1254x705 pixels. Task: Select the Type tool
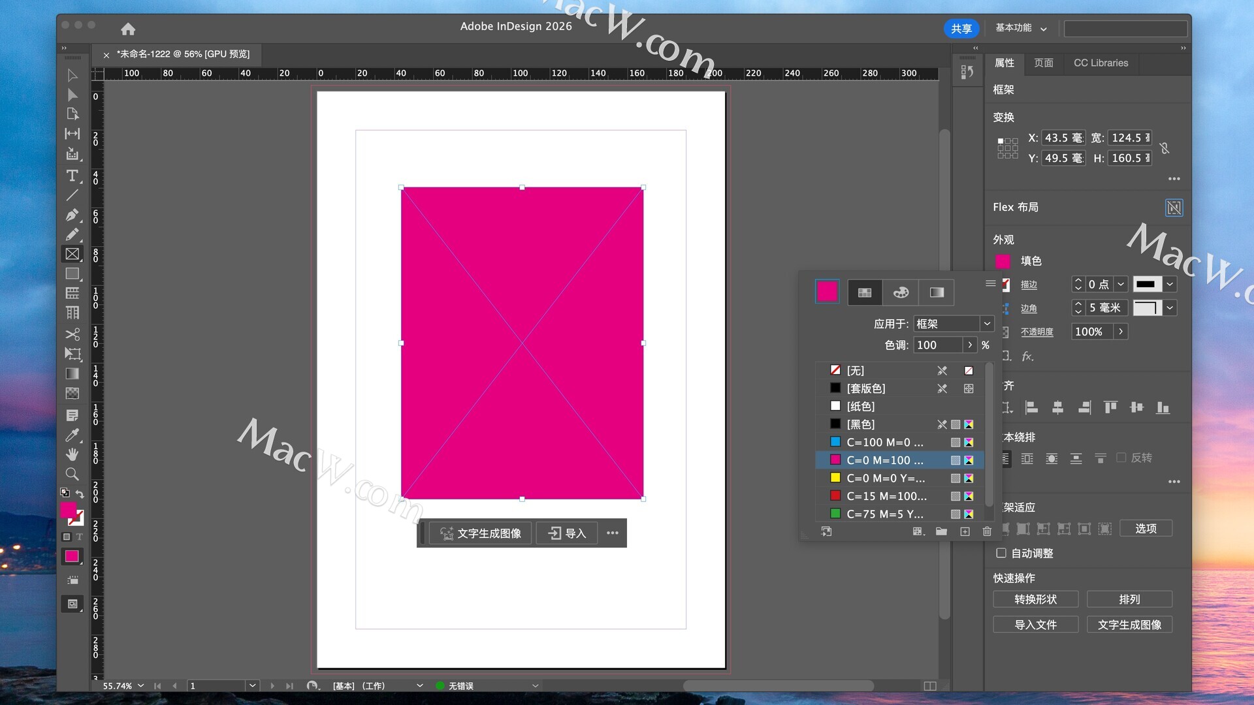(x=72, y=176)
